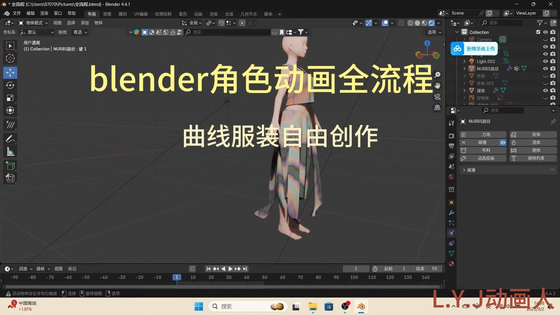
Task: Open the 全局 transform orientation dropdown
Action: point(192,23)
